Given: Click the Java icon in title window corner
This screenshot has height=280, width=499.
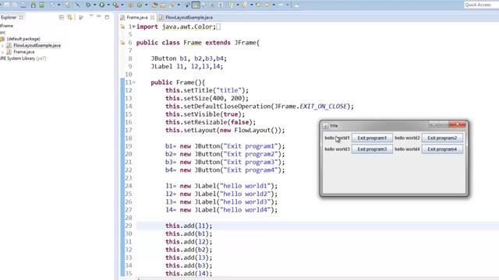Looking at the screenshot, I should [x=326, y=126].
